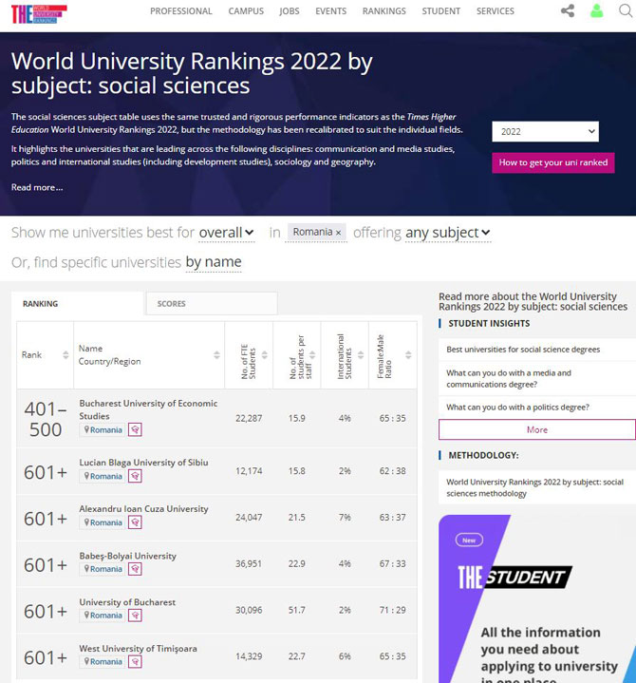The height and width of the screenshot is (683, 636).
Task: Go to THE World University Rankings logo
Action: pyautogui.click(x=39, y=14)
